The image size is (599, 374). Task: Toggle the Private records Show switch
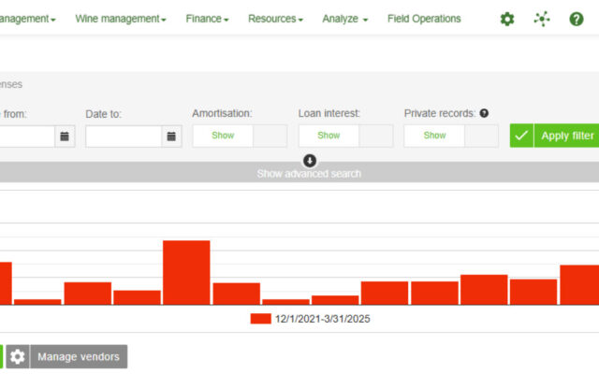pos(451,136)
